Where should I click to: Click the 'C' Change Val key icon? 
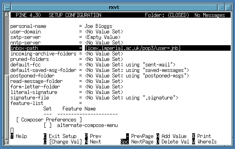[45, 142]
